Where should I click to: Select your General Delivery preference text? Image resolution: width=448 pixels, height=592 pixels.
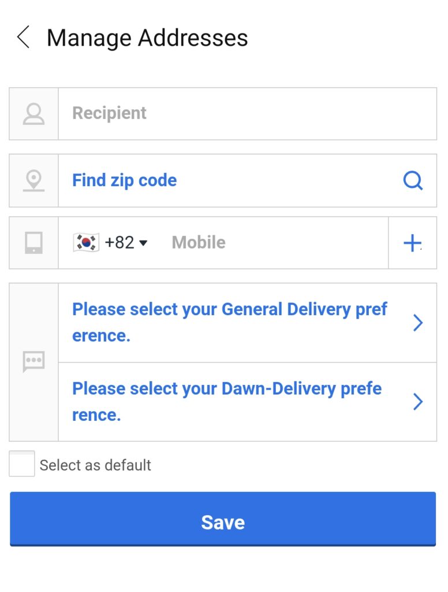pyautogui.click(x=229, y=322)
